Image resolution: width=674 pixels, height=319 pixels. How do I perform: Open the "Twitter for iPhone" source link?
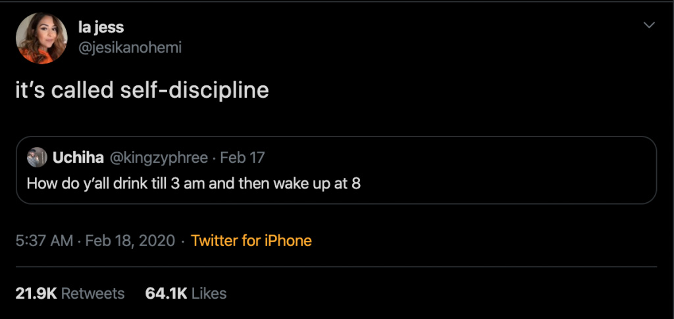(251, 241)
